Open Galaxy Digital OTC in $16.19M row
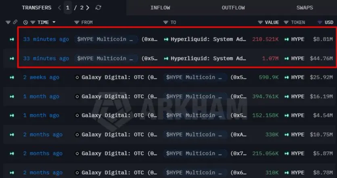 [x=119, y=97]
